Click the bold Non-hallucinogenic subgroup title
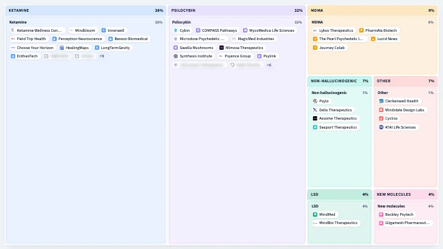Viewport: 443px width, 249px height. tap(329, 93)
